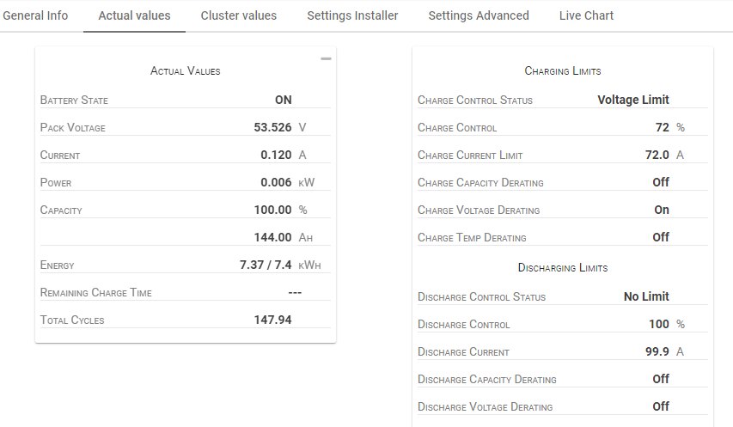This screenshot has height=427, width=733.
Task: Click Charge Control Status Voltage Limit
Action: tap(632, 101)
